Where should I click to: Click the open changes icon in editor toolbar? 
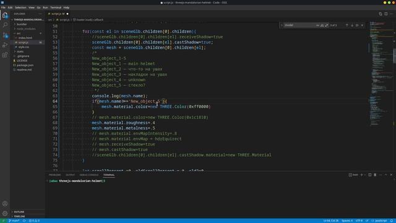point(381,14)
